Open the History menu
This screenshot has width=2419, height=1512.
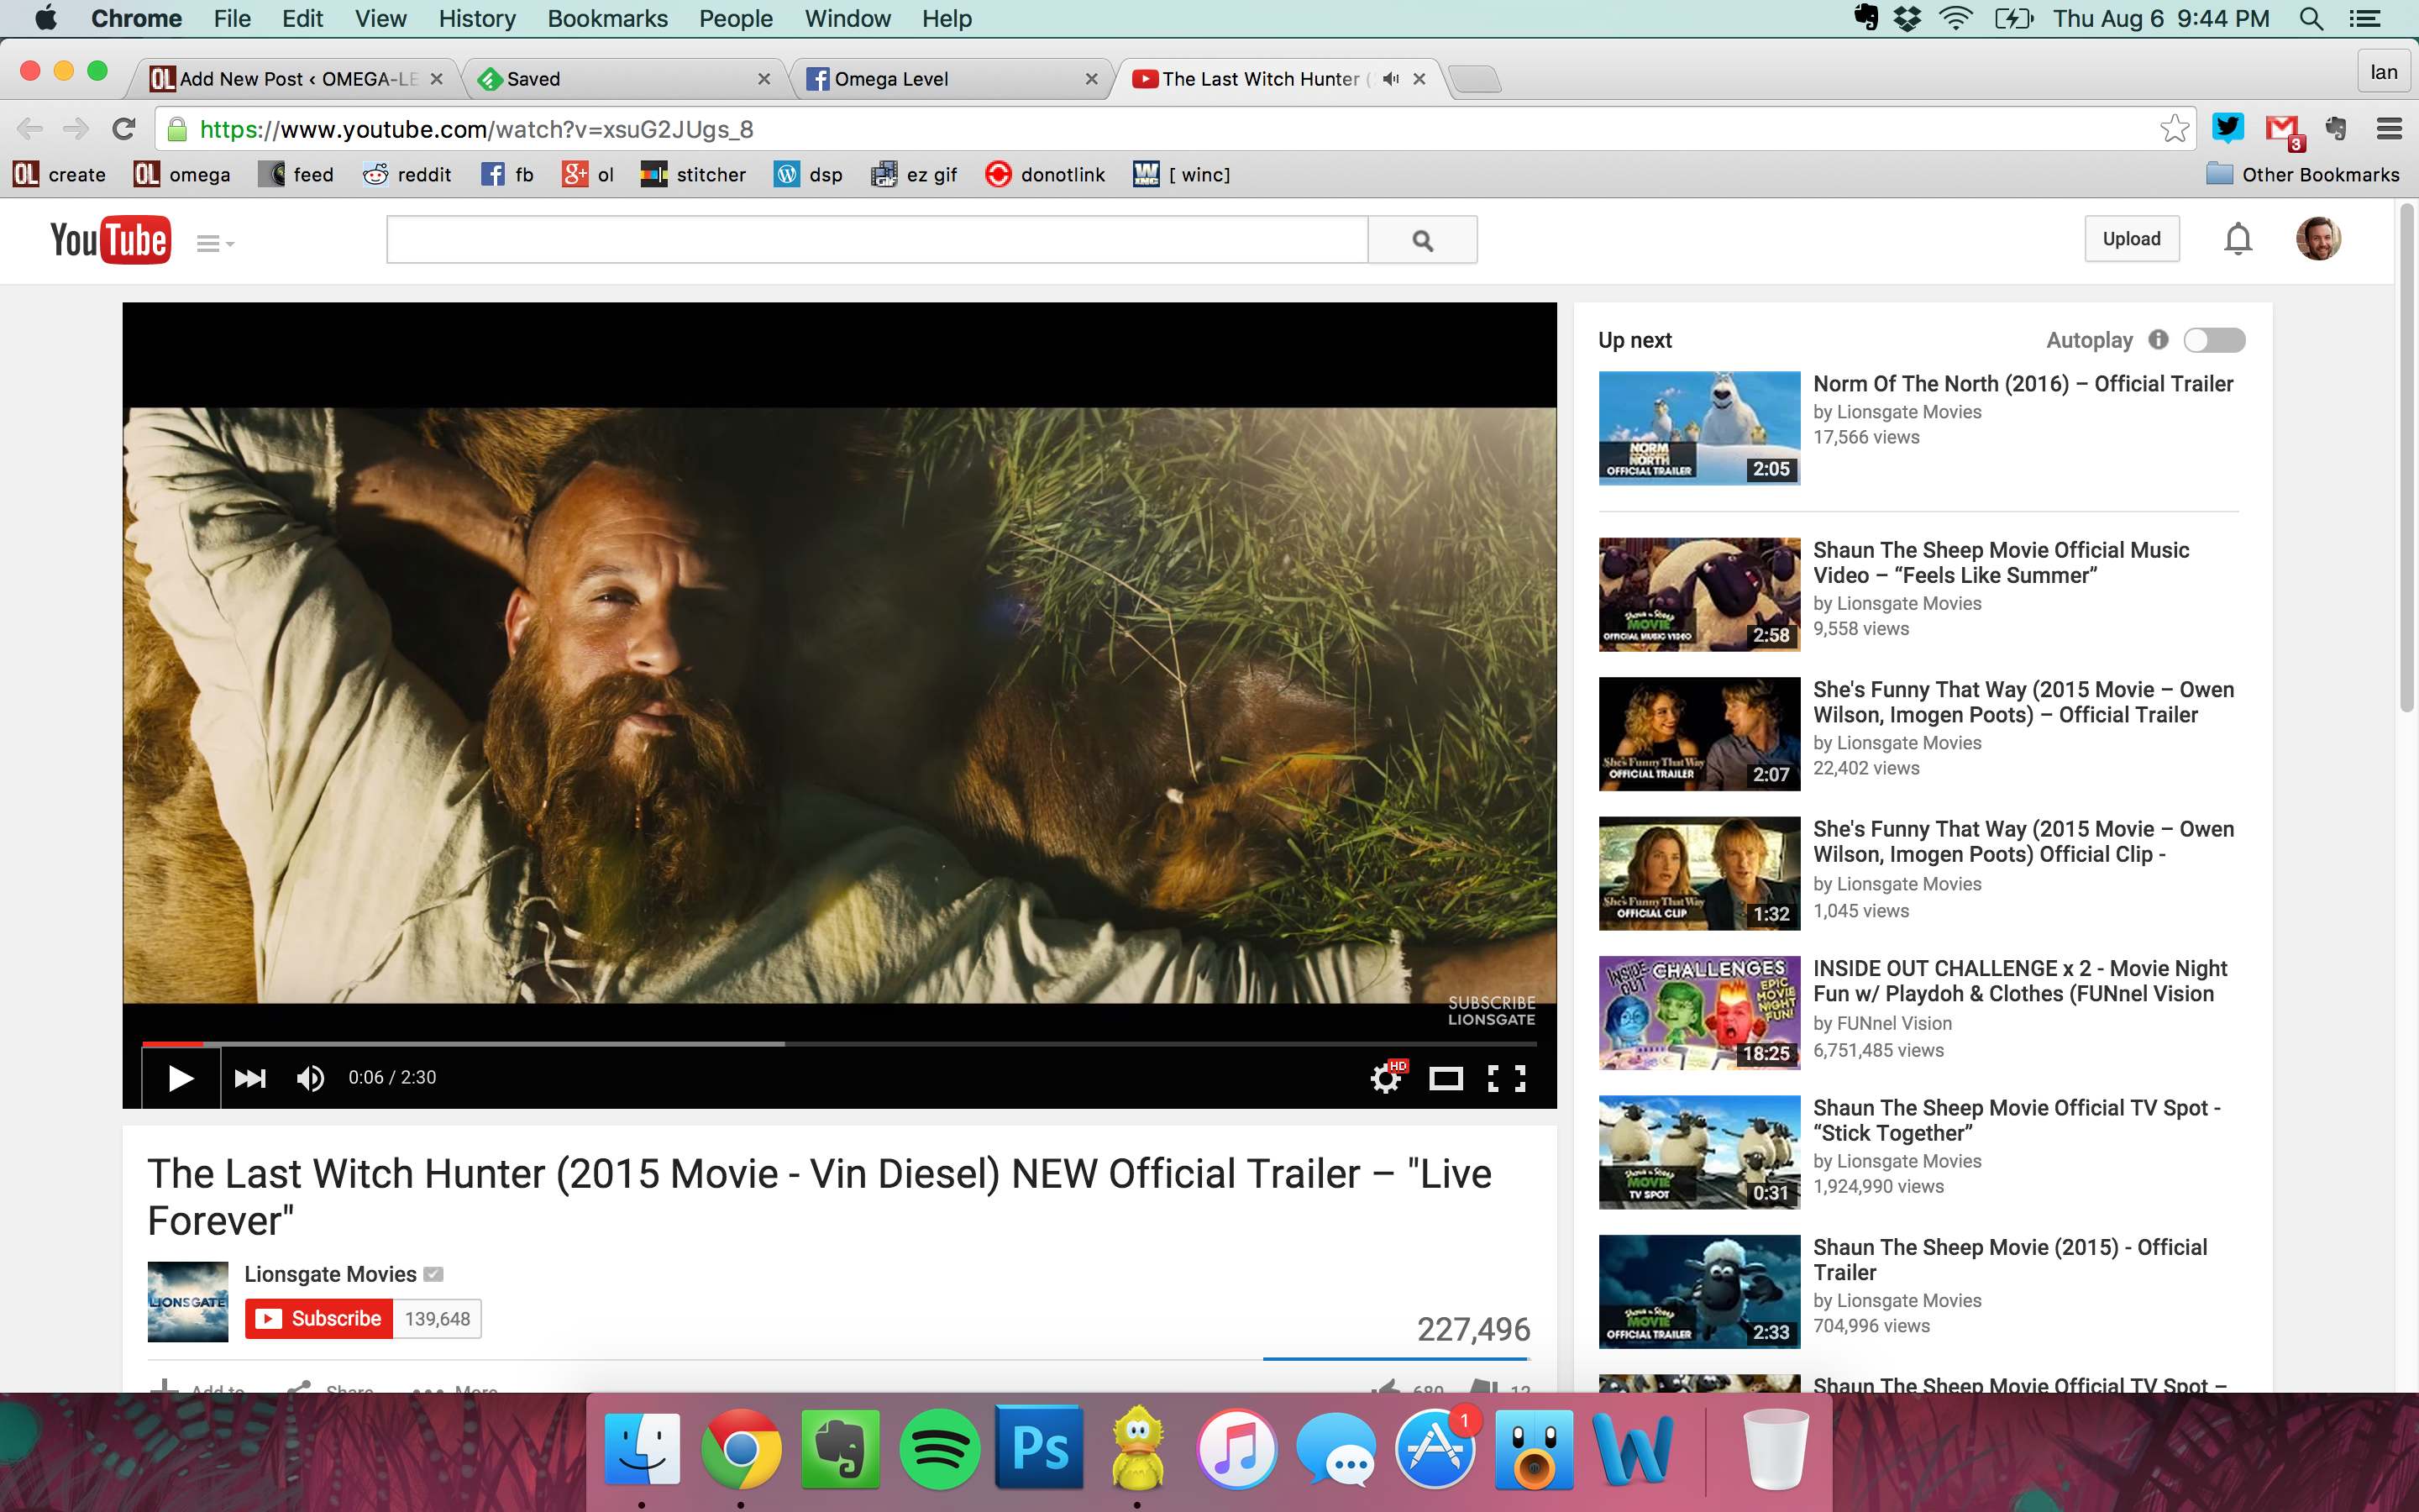click(x=477, y=19)
